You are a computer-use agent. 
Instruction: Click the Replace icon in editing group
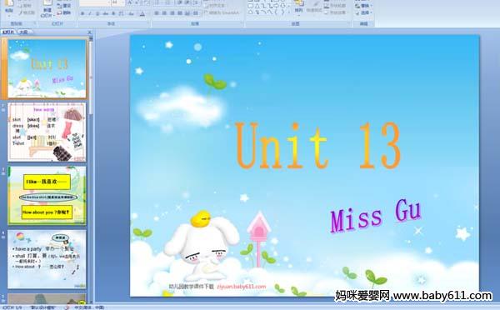357,6
